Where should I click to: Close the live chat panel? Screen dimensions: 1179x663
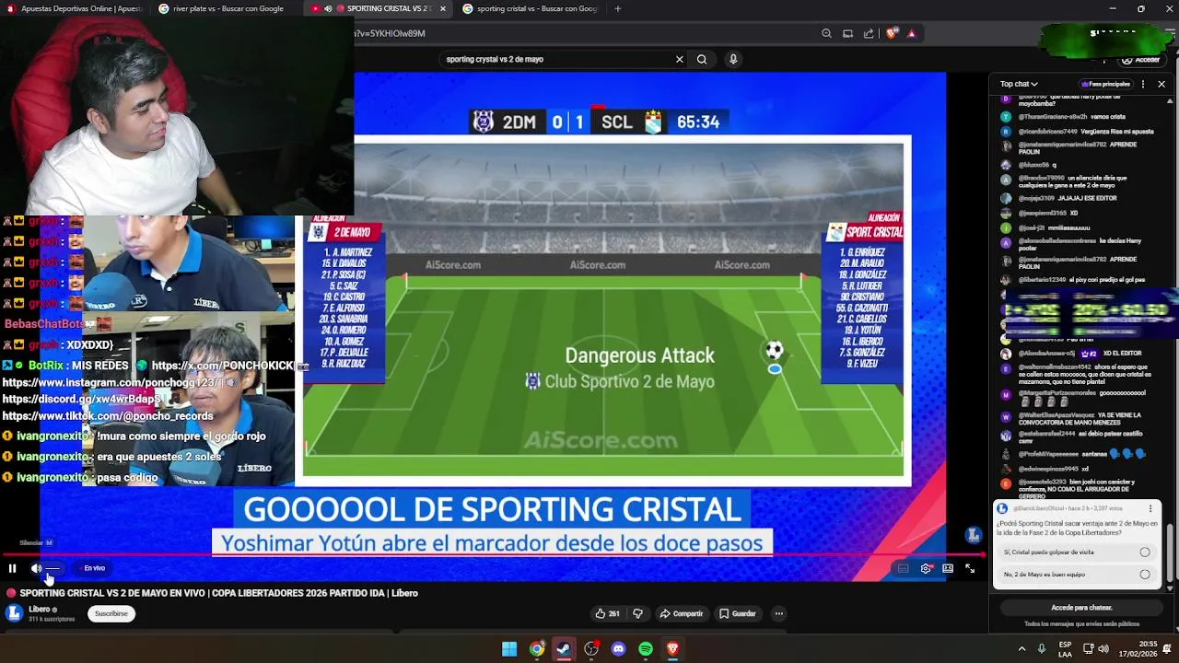click(x=1161, y=84)
